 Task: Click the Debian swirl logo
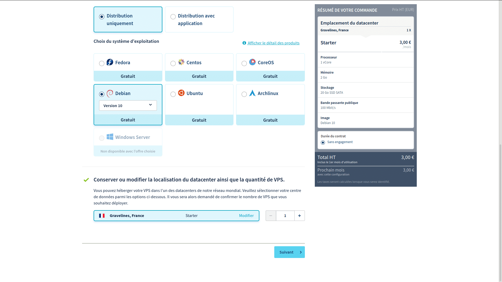click(110, 93)
